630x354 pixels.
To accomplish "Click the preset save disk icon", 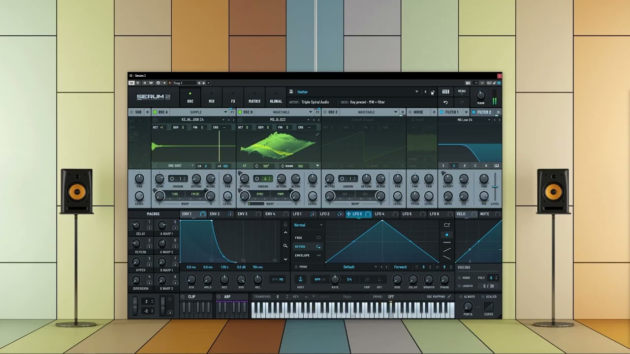I will click(x=291, y=91).
